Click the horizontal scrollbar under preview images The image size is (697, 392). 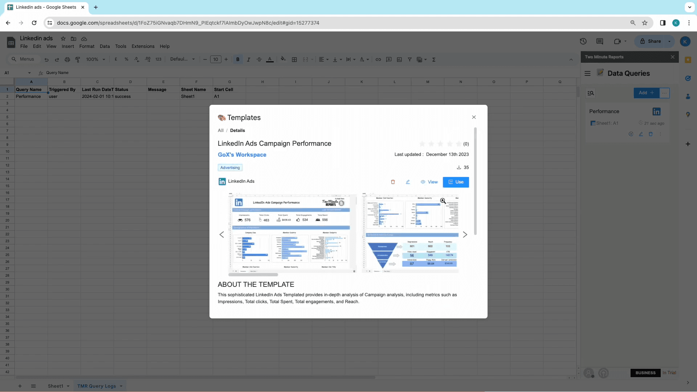coord(253,275)
